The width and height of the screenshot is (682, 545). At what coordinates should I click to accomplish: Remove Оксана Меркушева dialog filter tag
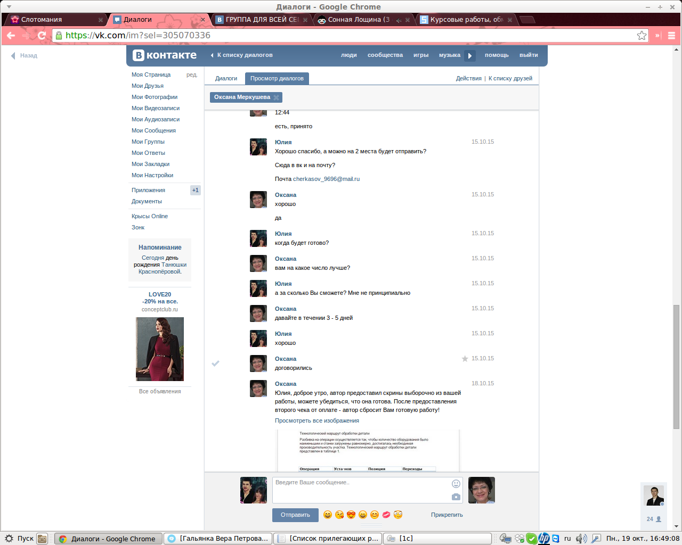tap(276, 97)
